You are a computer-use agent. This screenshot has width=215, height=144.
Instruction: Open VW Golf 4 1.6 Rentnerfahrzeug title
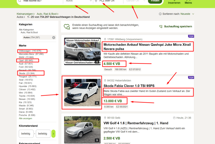point(136,123)
